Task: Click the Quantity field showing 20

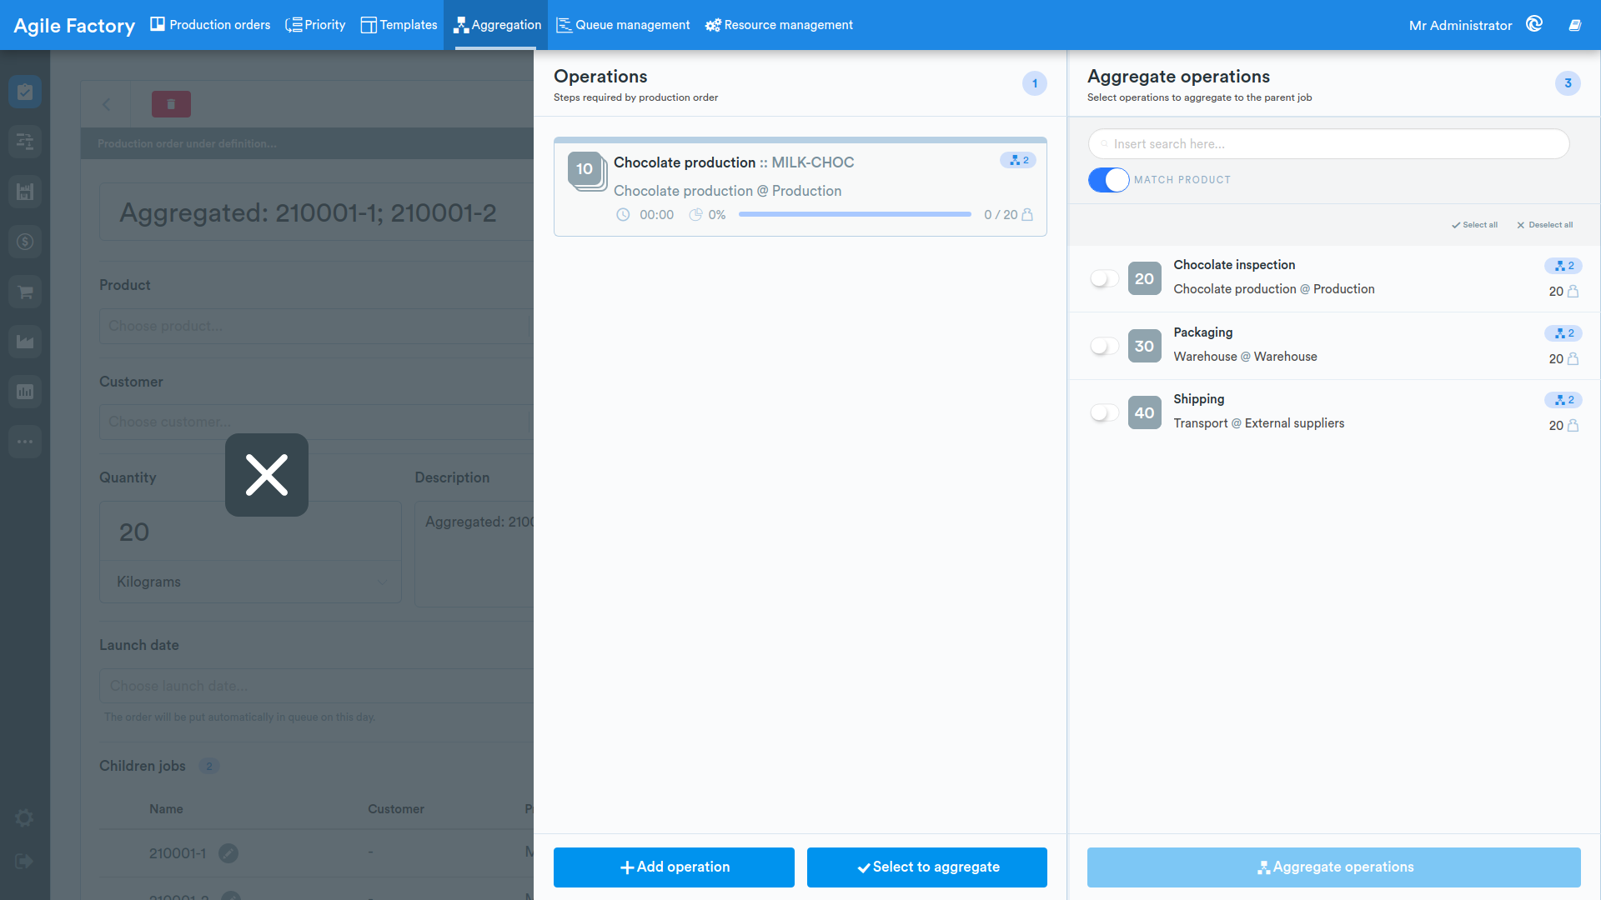Action: [x=250, y=532]
